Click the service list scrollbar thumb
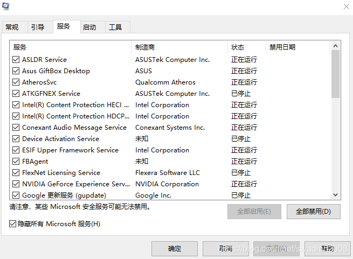 (x=335, y=74)
